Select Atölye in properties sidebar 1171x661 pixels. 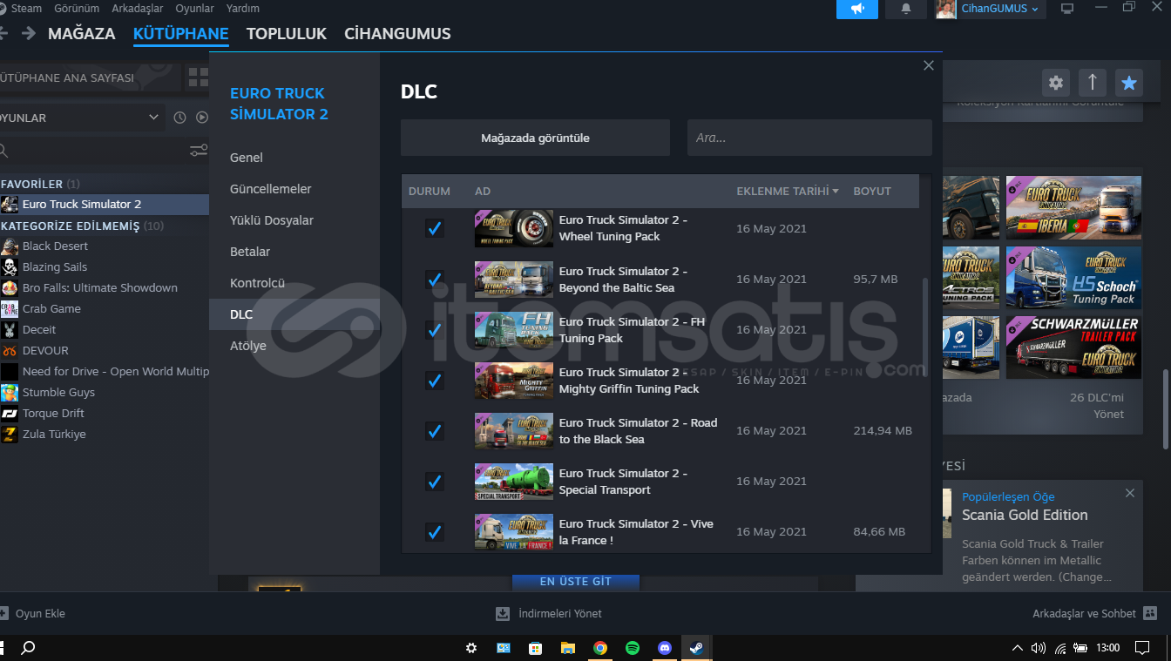pos(294,346)
